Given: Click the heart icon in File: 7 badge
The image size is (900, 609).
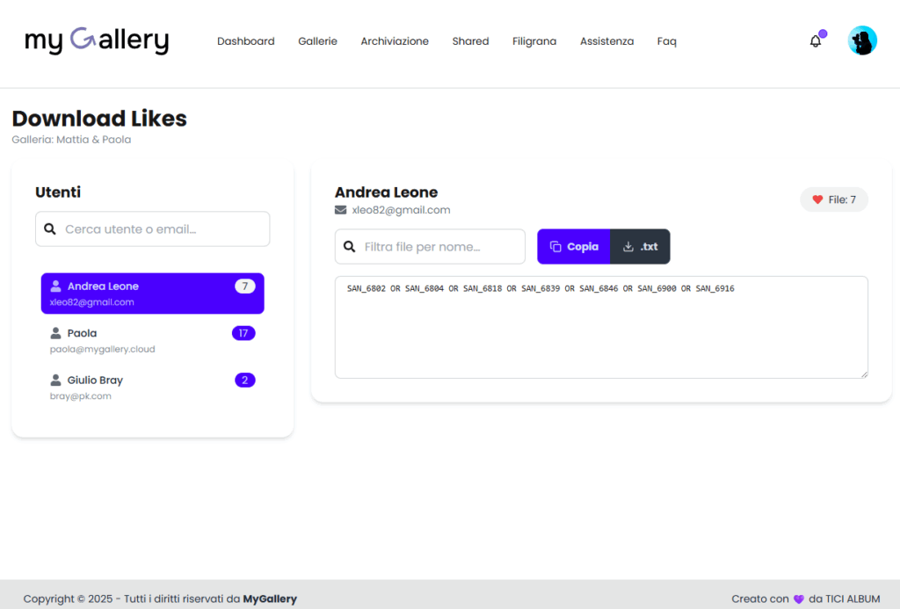Looking at the screenshot, I should tap(817, 199).
